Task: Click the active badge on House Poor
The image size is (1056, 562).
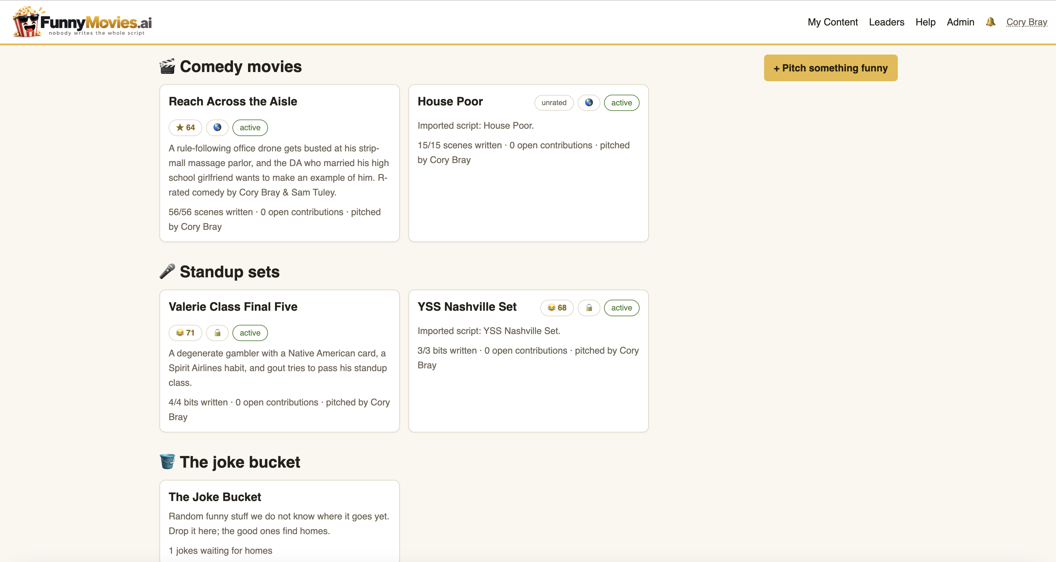Action: pyautogui.click(x=622, y=102)
